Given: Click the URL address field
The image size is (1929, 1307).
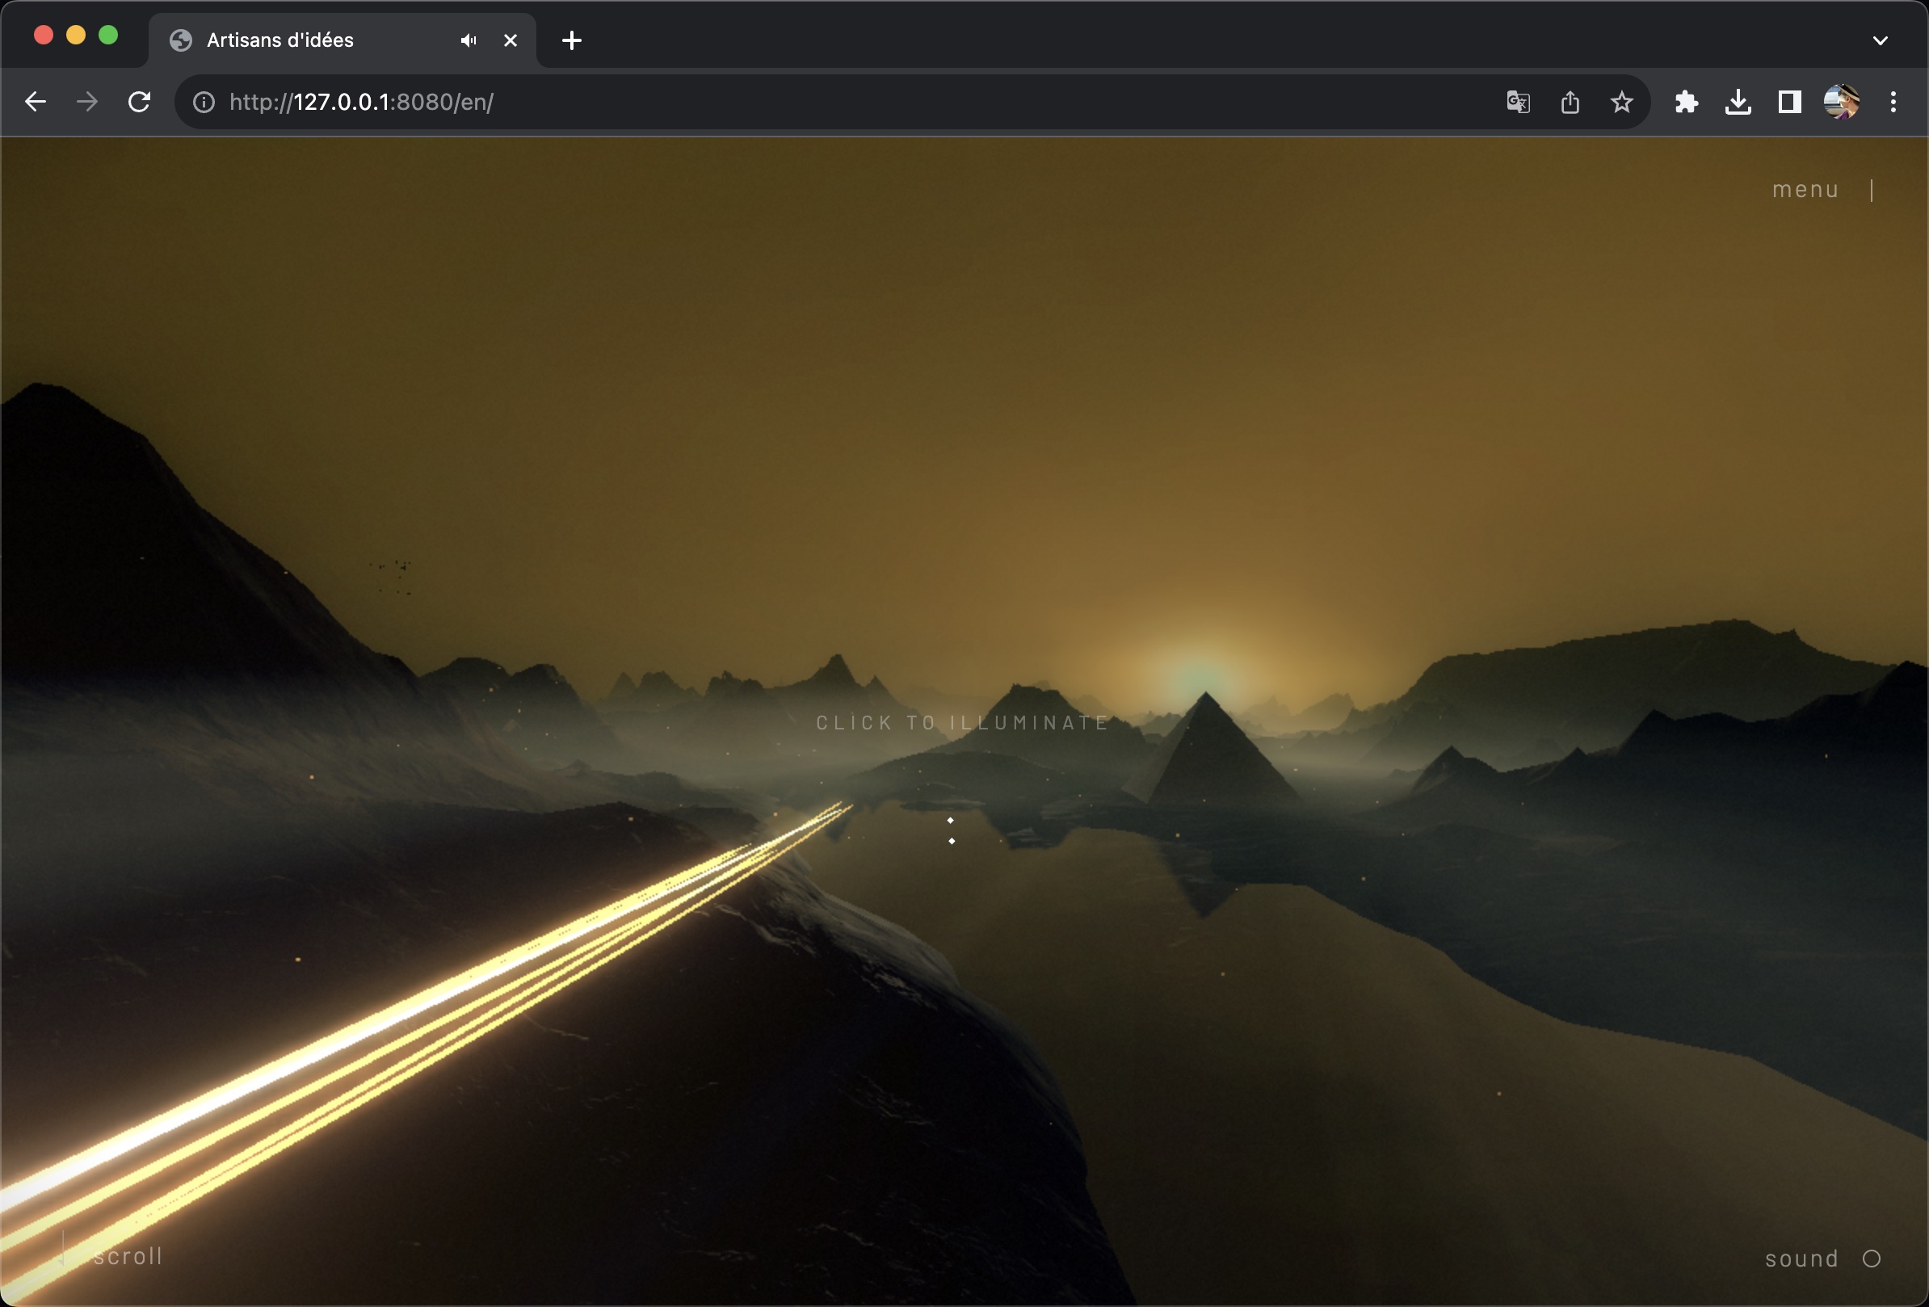Looking at the screenshot, I should point(830,102).
